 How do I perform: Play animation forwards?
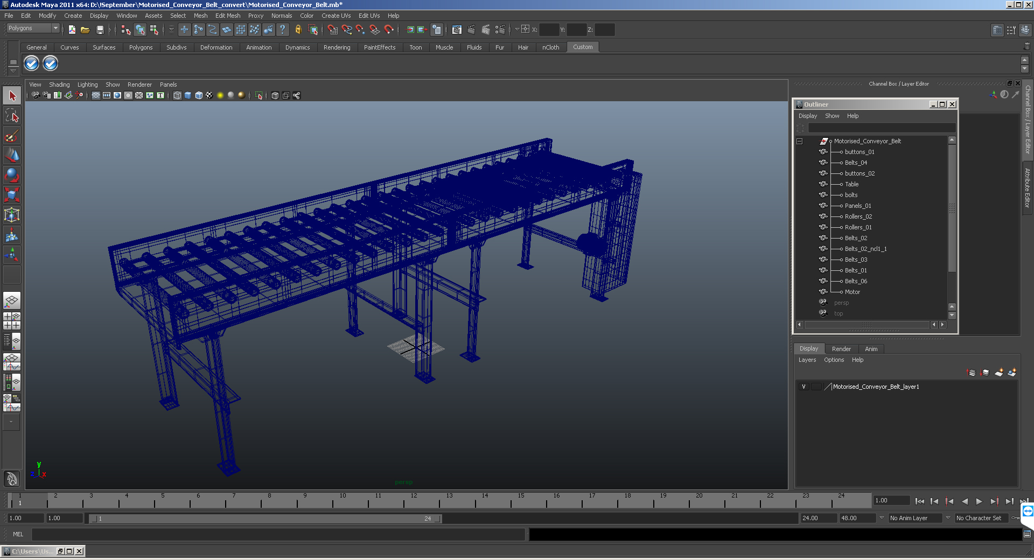tap(979, 501)
